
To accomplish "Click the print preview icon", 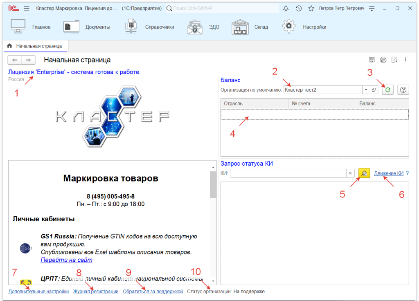I will tap(394, 60).
